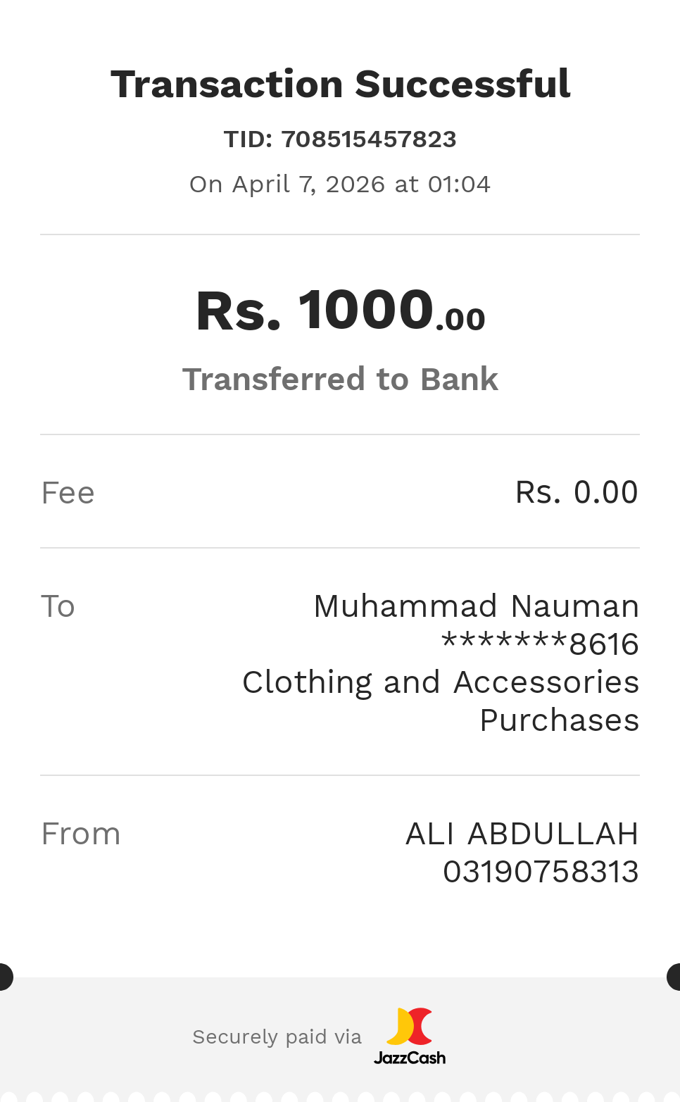Click the Rs. 1000.00 amount
Viewport: 680px width, 1102px height.
pyautogui.click(x=340, y=311)
